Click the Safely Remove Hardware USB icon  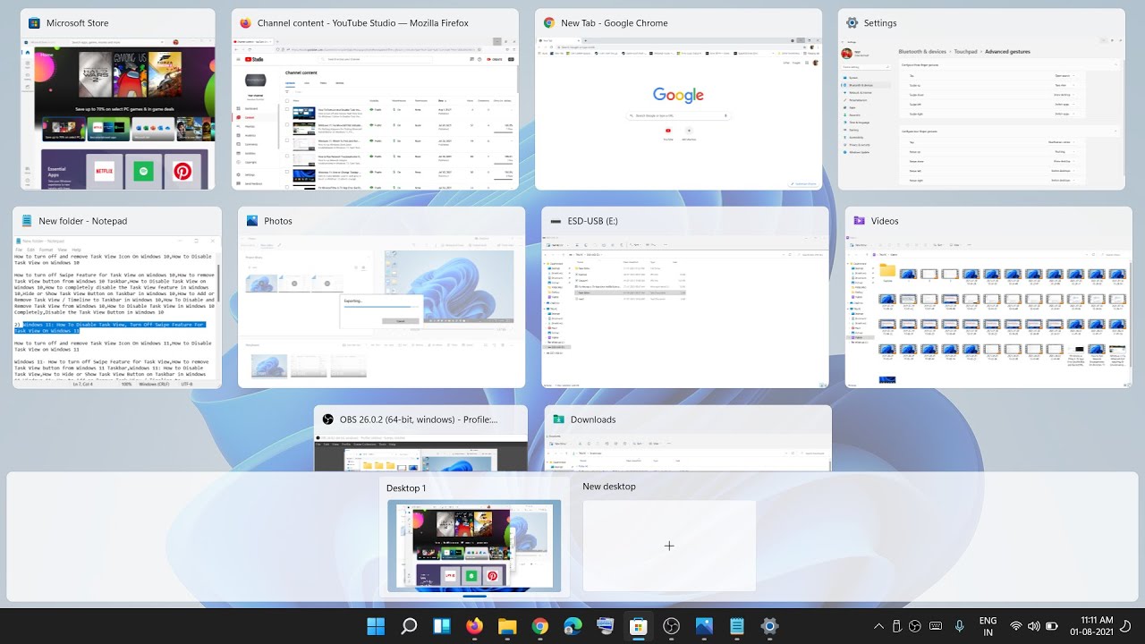tap(897, 626)
